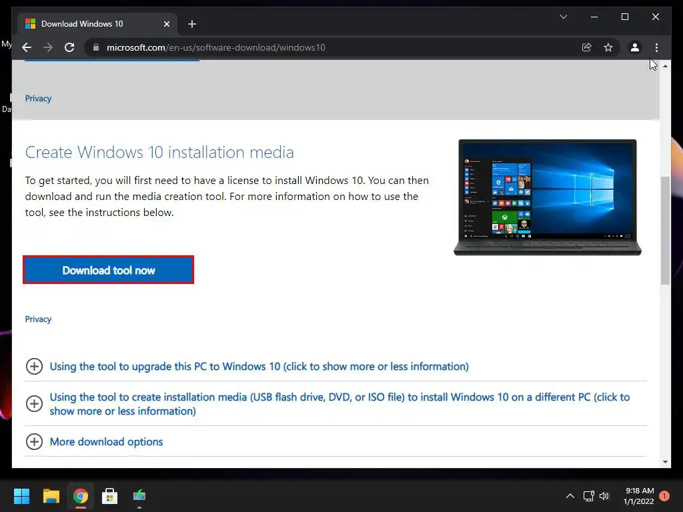The height and width of the screenshot is (512, 683).
Task: Click the Create Windows 10 installation media heading
Action: (159, 153)
